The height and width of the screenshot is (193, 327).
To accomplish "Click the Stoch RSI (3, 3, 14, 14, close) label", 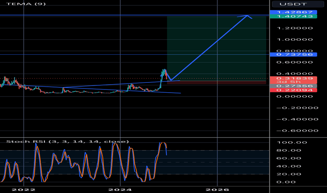I will 67,141.
